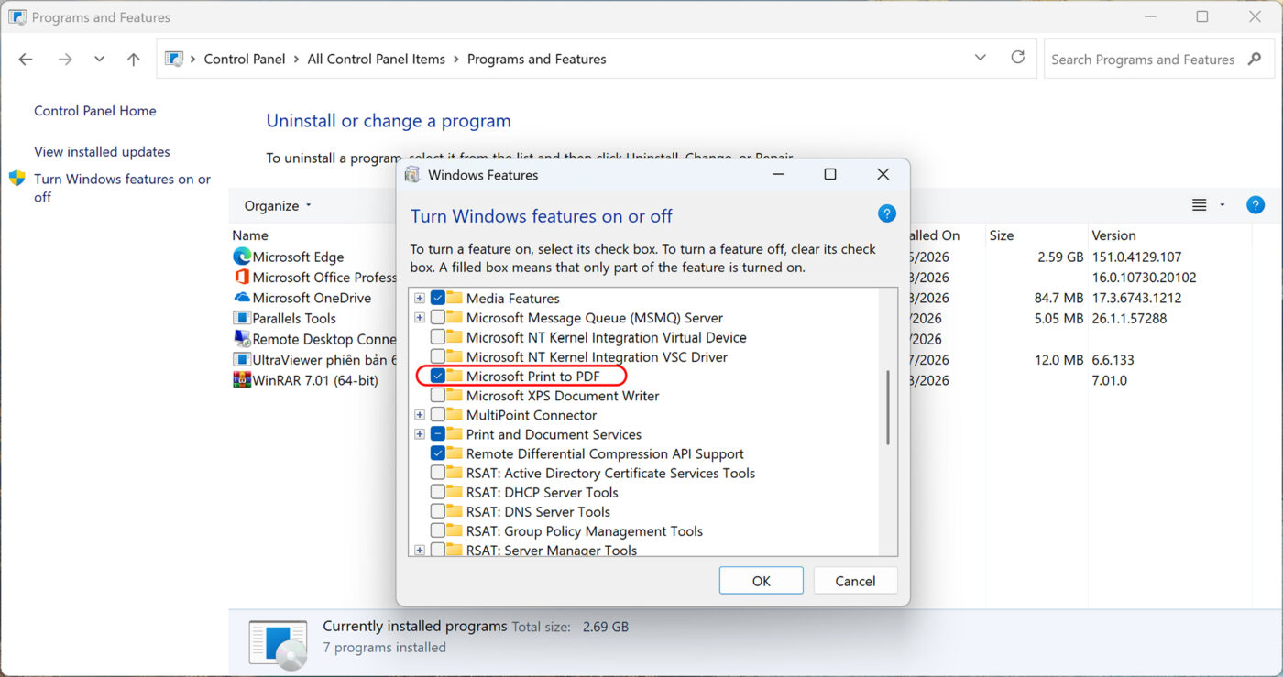Check Microsoft Message Queue (MSMQ) Server
1283x677 pixels.
438,317
